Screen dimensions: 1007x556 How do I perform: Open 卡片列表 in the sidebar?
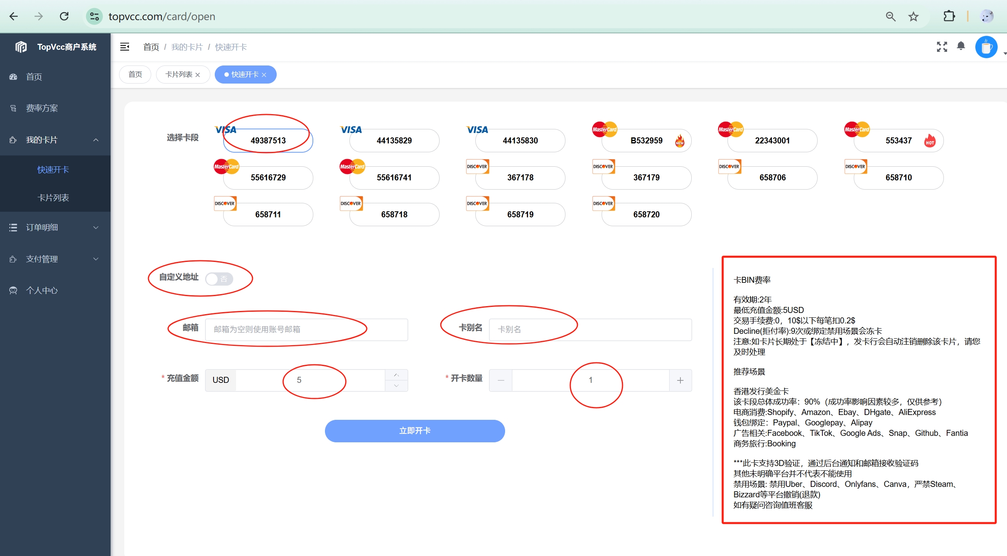tap(53, 198)
